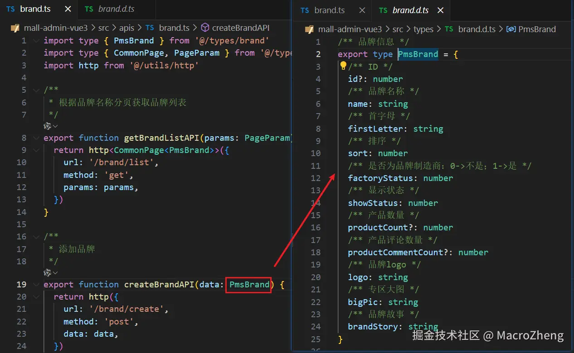Click types segment in right pane breadcrumb

tap(423, 29)
